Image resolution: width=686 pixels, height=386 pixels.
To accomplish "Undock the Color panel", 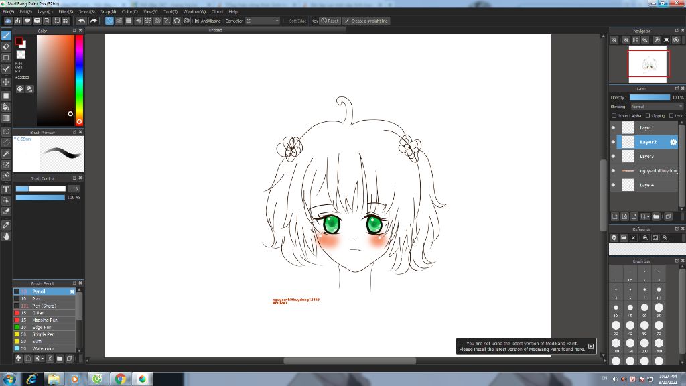I will coord(74,31).
